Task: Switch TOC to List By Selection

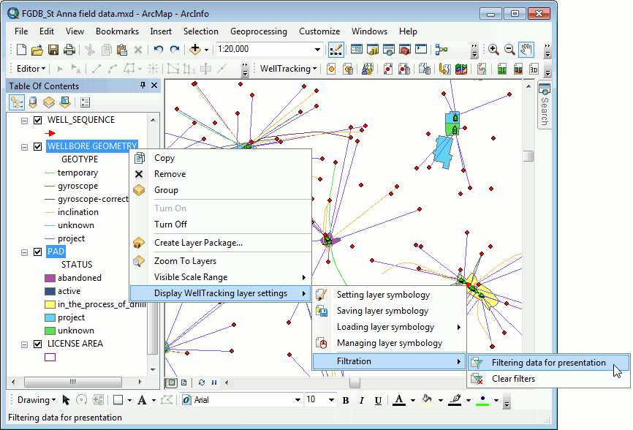Action: (x=65, y=102)
